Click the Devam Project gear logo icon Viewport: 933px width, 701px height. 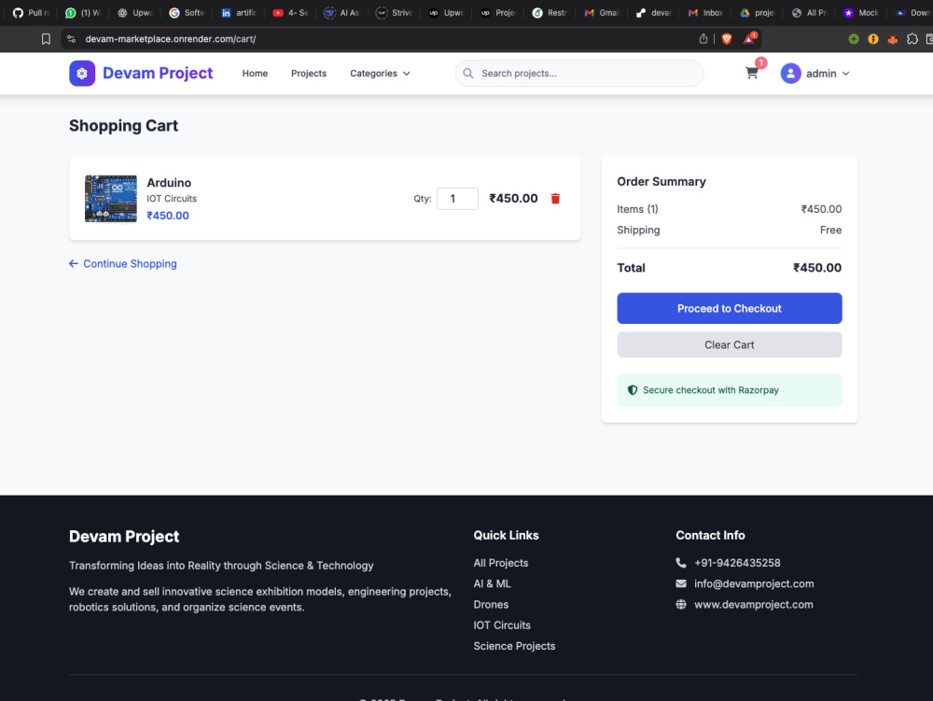pyautogui.click(x=82, y=73)
